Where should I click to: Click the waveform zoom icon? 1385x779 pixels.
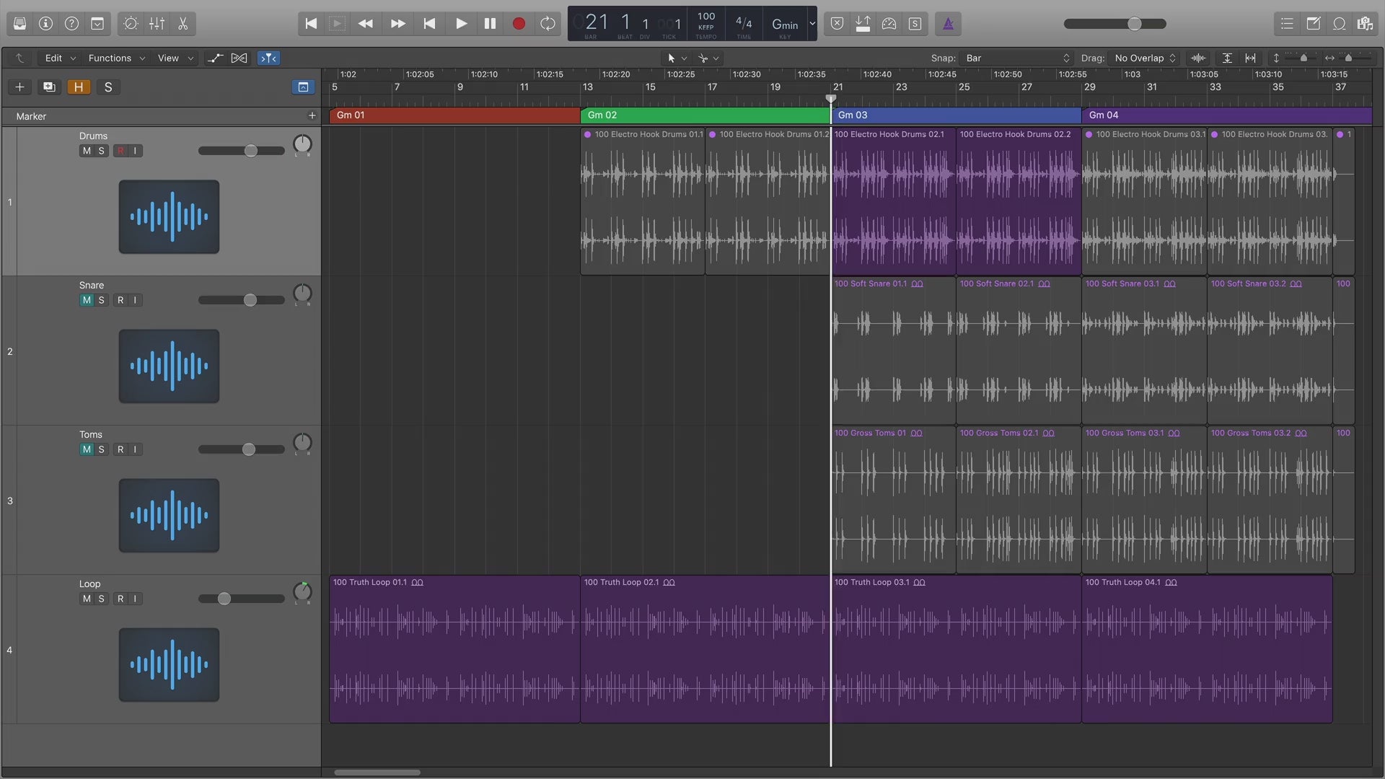click(x=1198, y=58)
